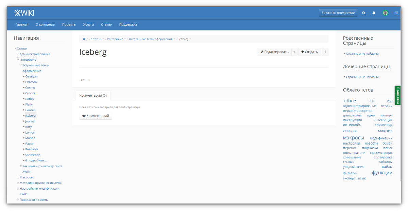
Task: Click the RSS tag in cloud
Action: point(389,101)
